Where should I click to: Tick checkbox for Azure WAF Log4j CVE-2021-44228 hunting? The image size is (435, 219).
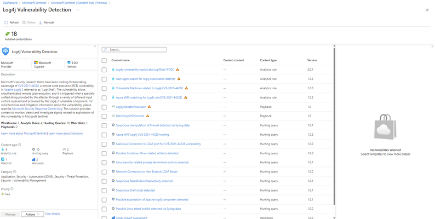[104, 135]
